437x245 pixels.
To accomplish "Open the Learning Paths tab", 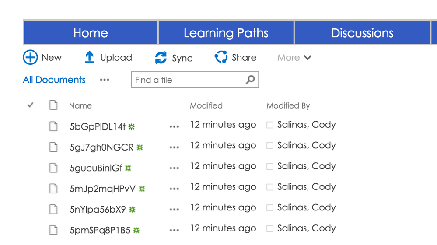I will (226, 33).
